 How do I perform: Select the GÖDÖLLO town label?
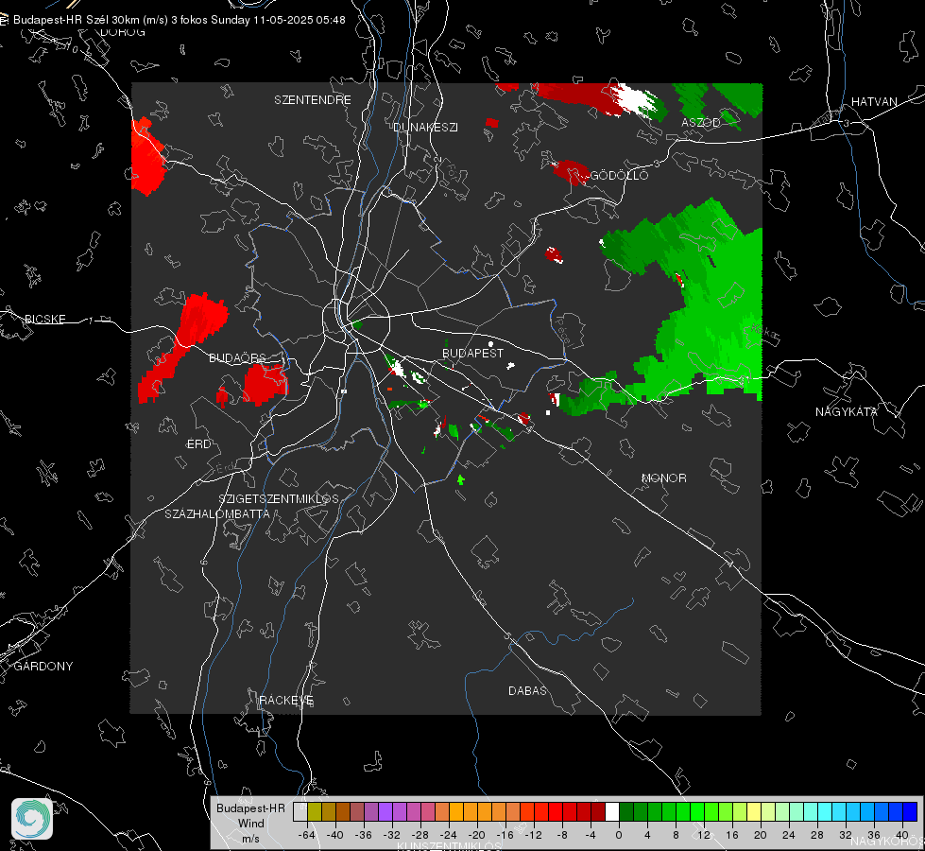point(619,175)
